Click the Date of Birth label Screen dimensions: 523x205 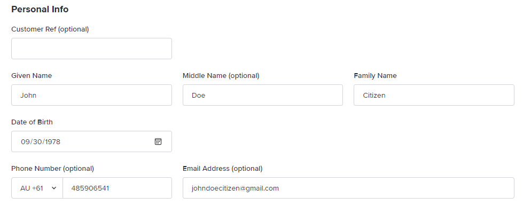pos(32,122)
